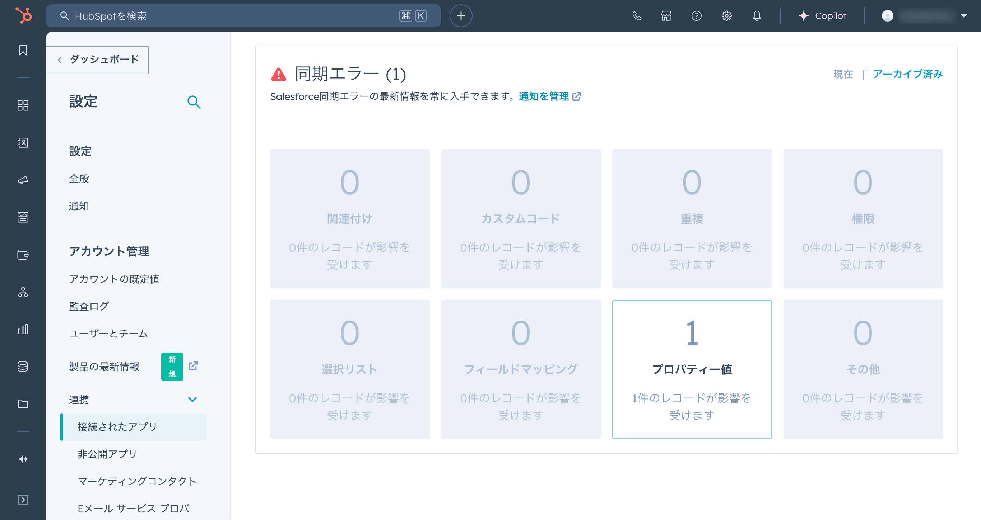Open the commerce wallet icon

[x=23, y=255]
